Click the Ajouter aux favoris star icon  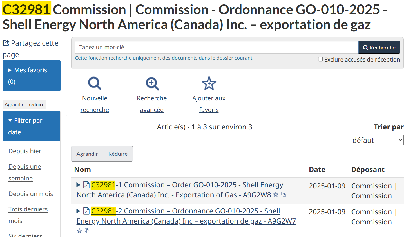[209, 83]
